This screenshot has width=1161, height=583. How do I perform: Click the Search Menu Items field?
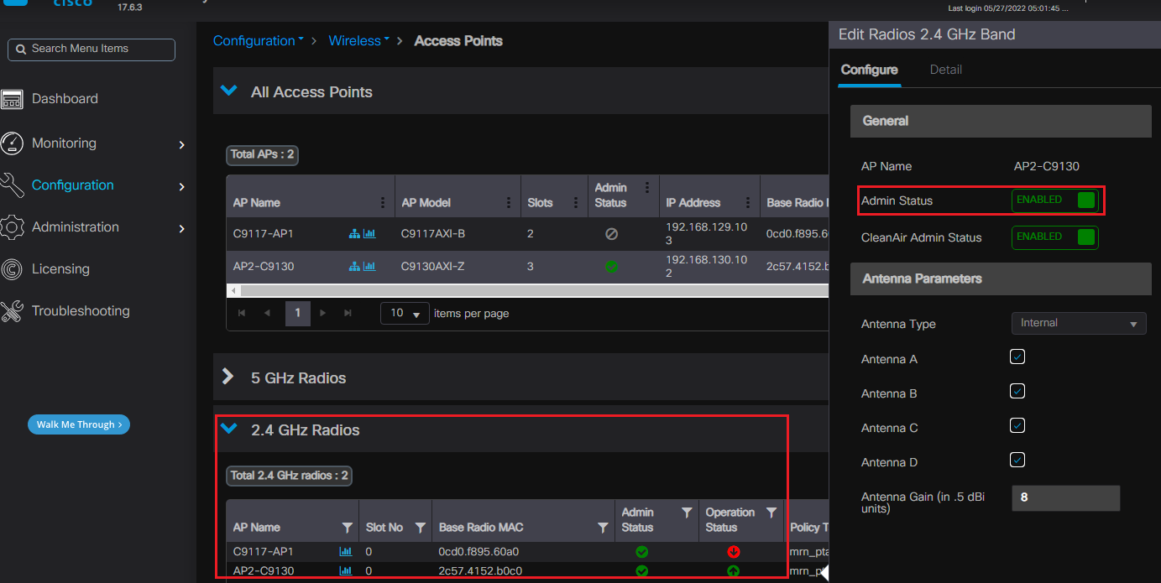coord(92,49)
